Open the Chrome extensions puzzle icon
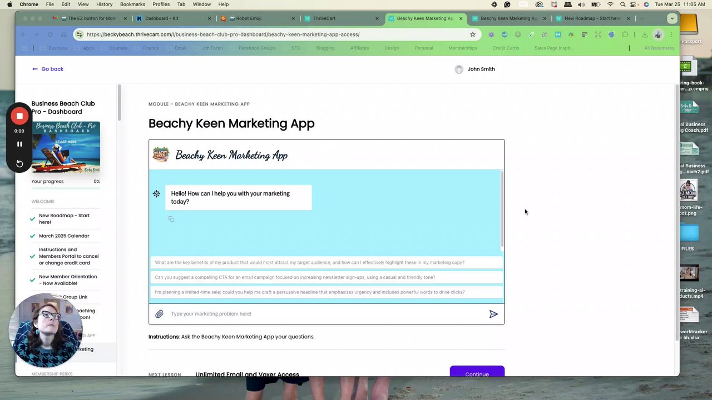This screenshot has width=712, height=400. [625, 34]
